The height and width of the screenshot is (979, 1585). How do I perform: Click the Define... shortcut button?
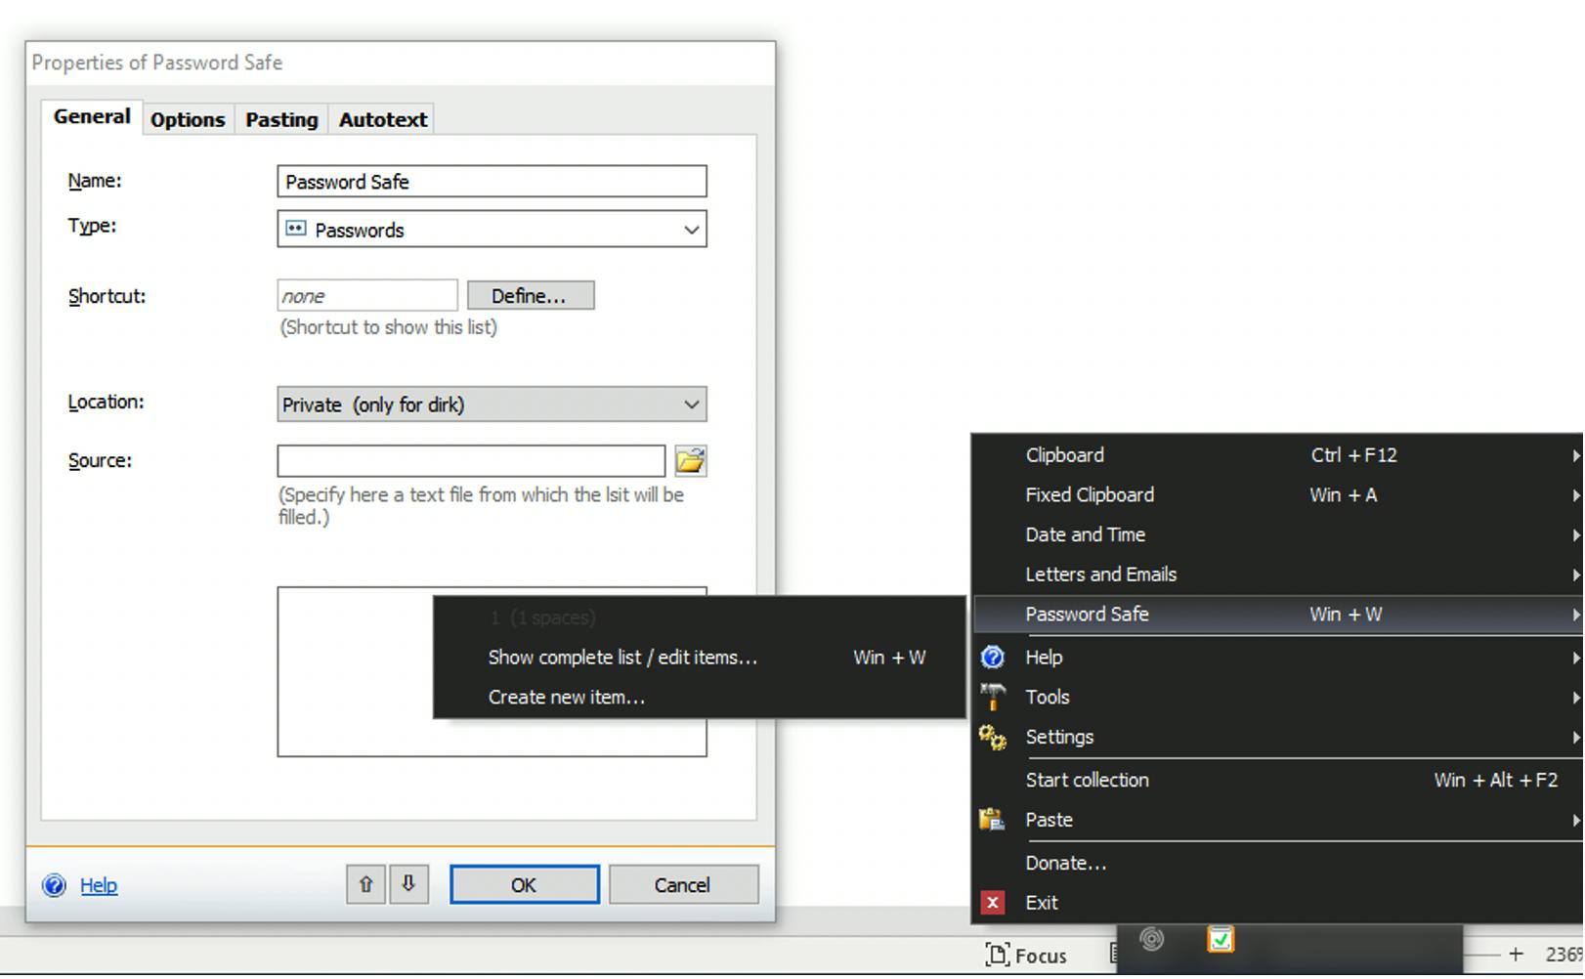pyautogui.click(x=531, y=295)
